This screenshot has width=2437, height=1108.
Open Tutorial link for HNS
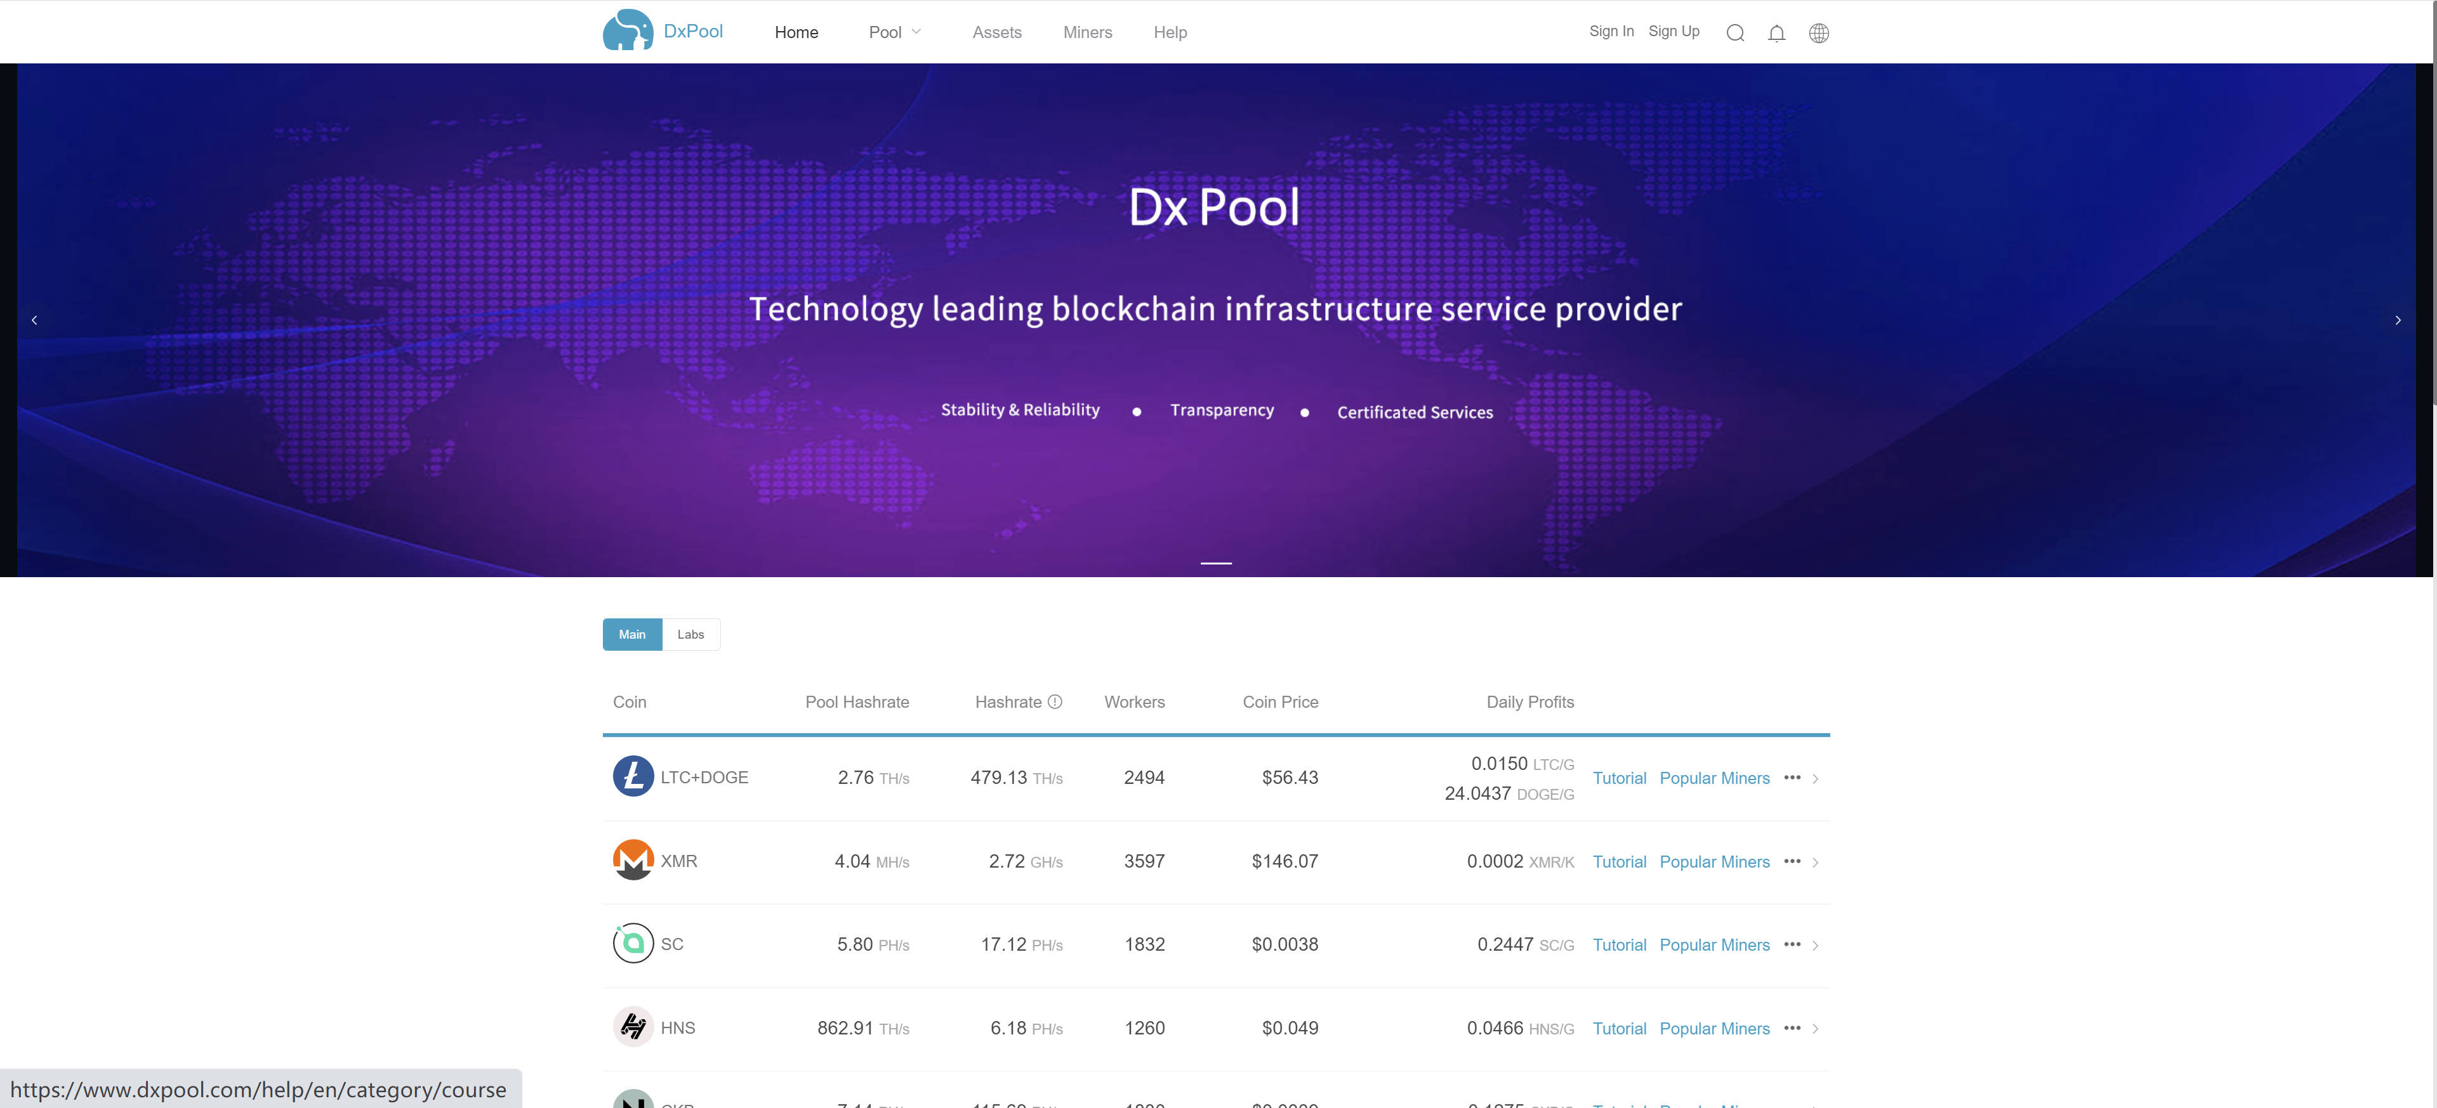(1619, 1027)
